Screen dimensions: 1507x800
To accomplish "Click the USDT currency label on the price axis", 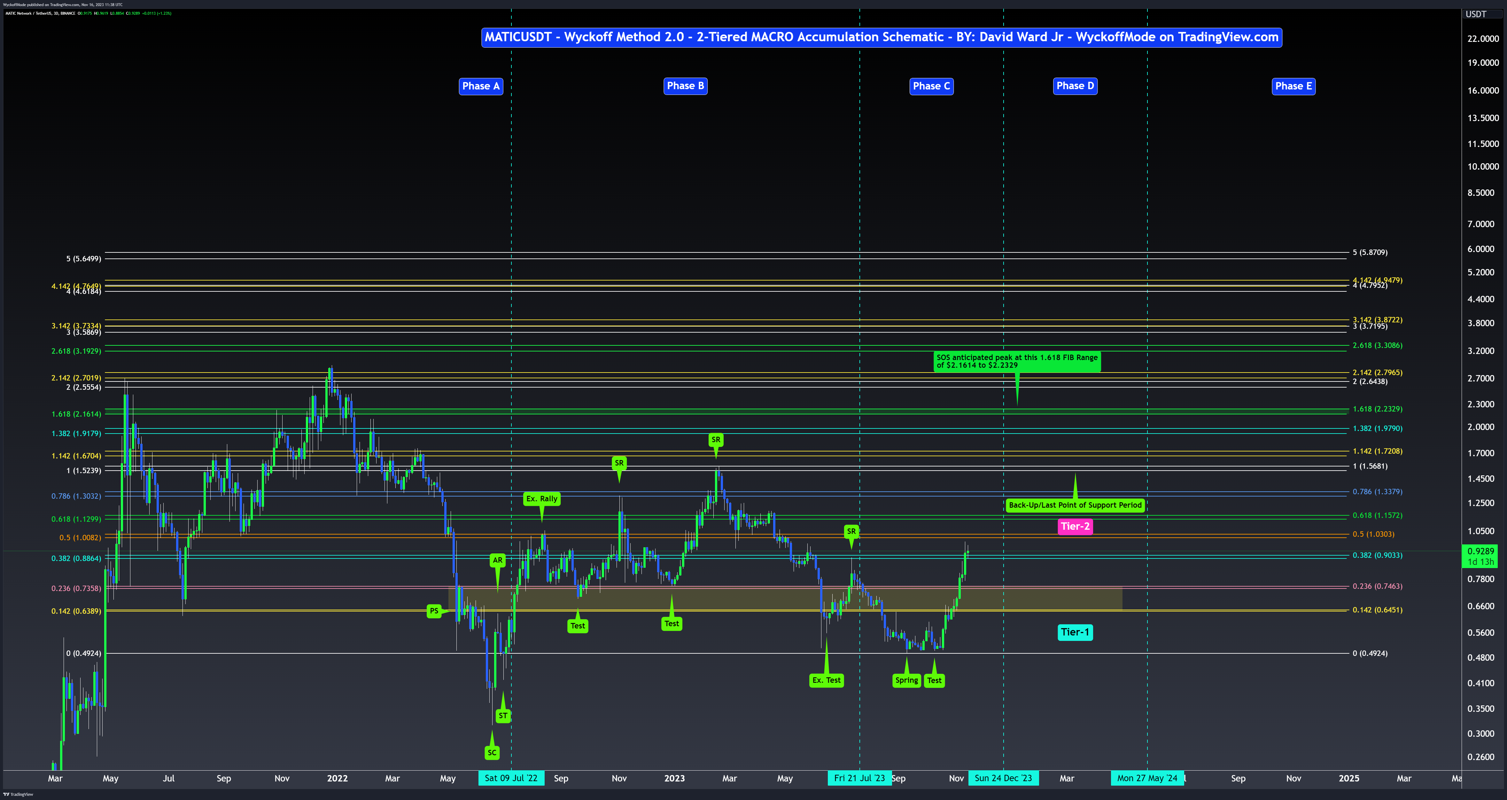I will pos(1475,14).
